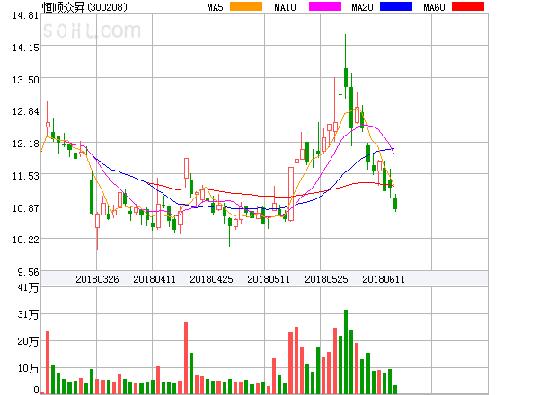Click the 20180511 date label
539x395 pixels.
[x=269, y=279]
